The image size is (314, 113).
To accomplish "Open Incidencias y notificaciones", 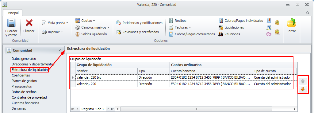I will click(x=139, y=23).
